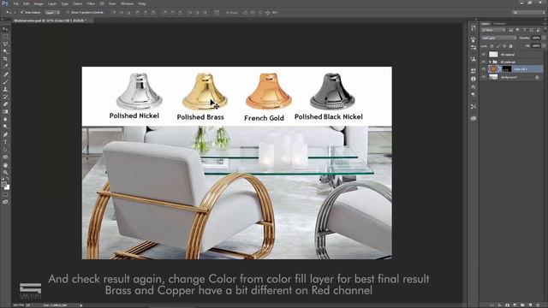This screenshot has width=548, height=308.
Task: Open the Filter menu
Action: pos(91,3)
